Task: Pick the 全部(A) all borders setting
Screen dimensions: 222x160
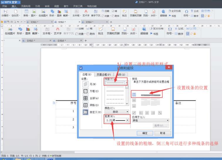Action: coord(85,98)
